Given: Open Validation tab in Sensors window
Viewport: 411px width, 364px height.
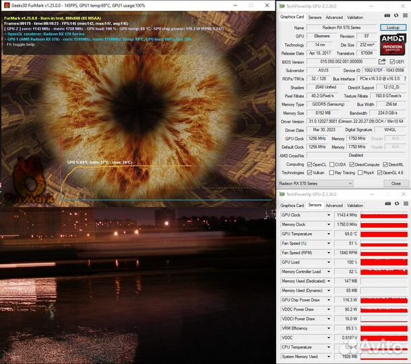Looking at the screenshot, I should 354,205.
